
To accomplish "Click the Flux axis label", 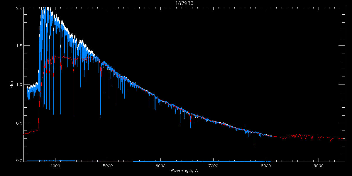I will pos(12,84).
